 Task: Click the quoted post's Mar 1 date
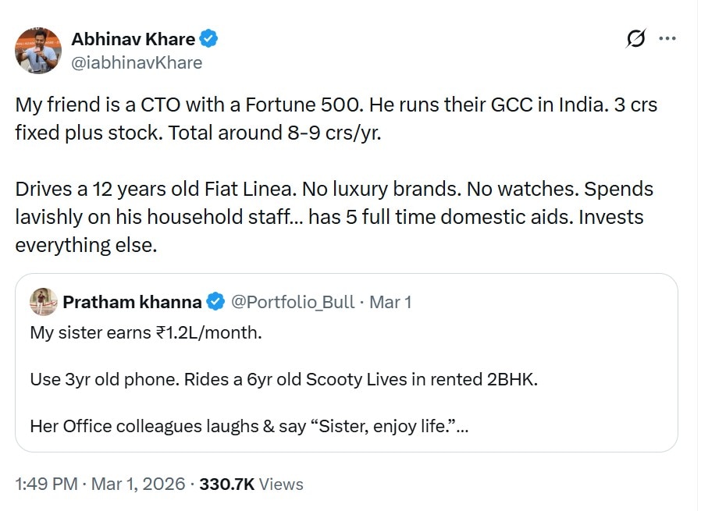tap(390, 302)
